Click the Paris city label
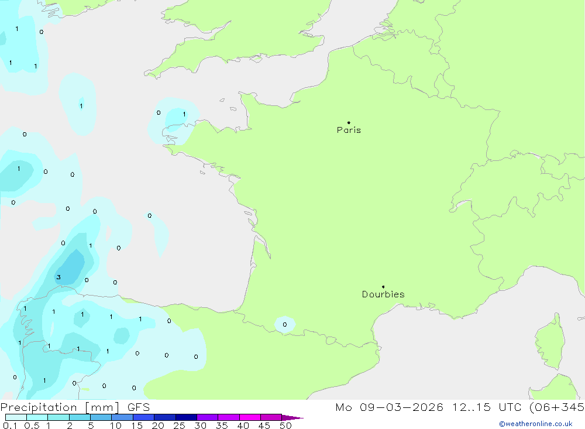Screen dimensions: 585x429 [349, 130]
